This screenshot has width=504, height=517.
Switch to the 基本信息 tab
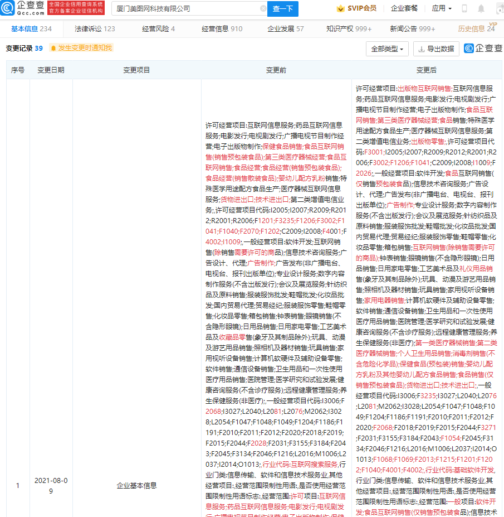point(31,29)
